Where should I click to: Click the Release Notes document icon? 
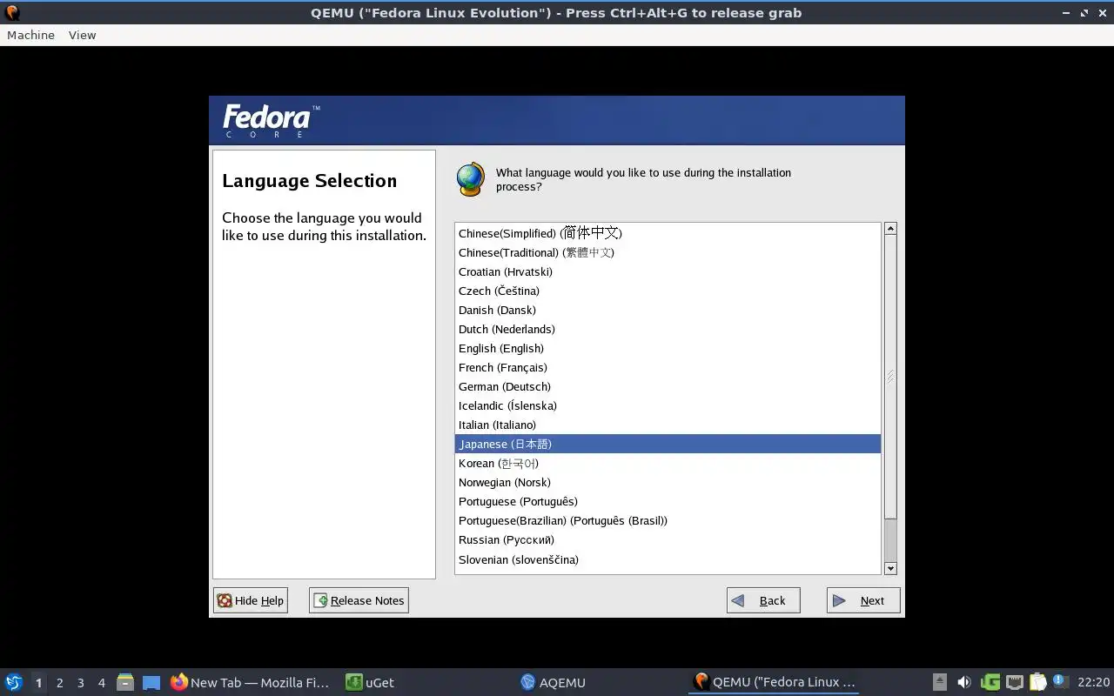point(320,600)
